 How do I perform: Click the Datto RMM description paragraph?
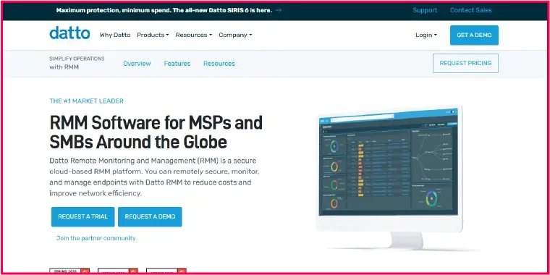point(155,177)
